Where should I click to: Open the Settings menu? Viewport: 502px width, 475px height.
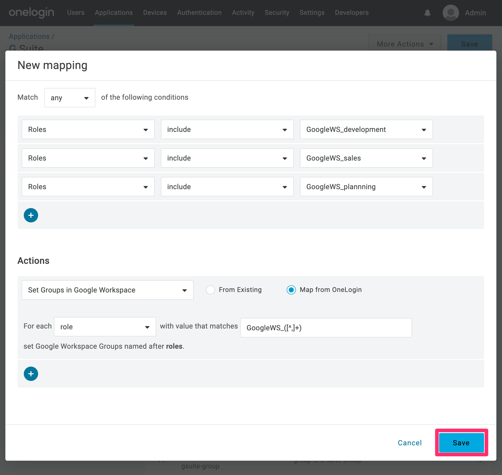(x=312, y=13)
